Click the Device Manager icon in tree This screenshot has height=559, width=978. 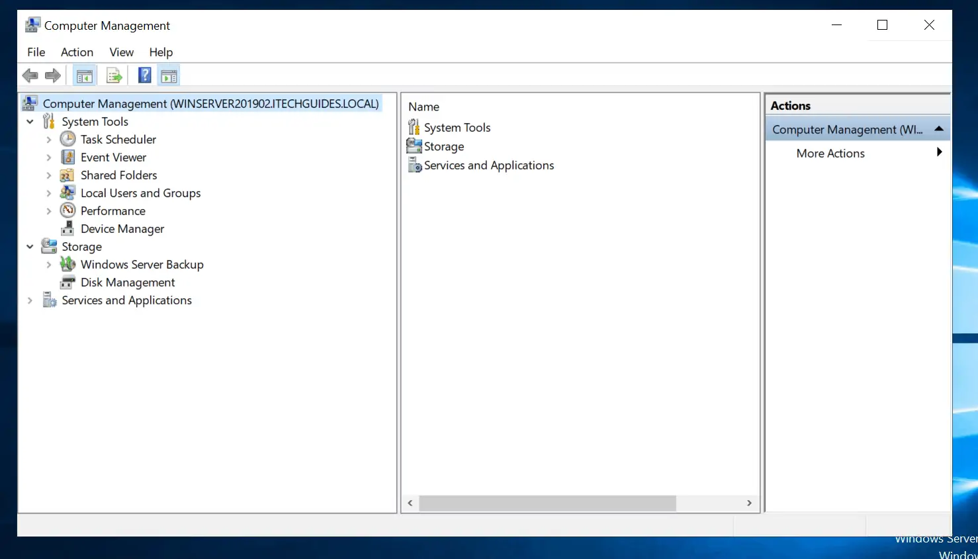tap(67, 228)
